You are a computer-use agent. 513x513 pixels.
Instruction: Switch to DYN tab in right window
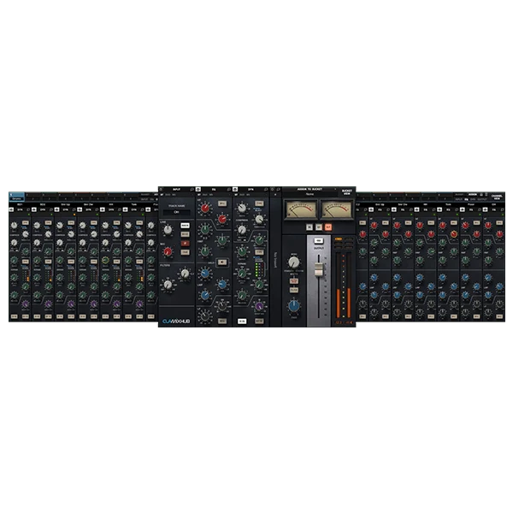click(473, 199)
